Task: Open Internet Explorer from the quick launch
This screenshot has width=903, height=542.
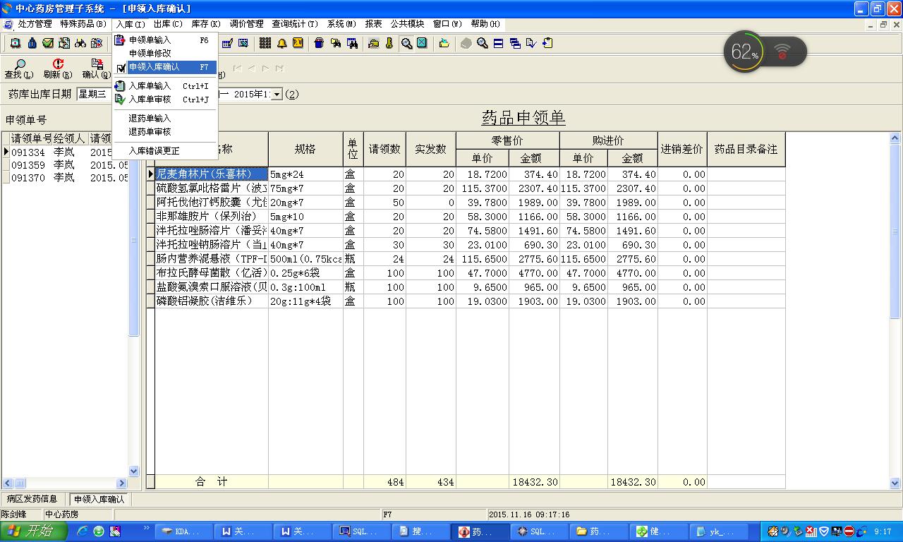Action: click(x=83, y=531)
